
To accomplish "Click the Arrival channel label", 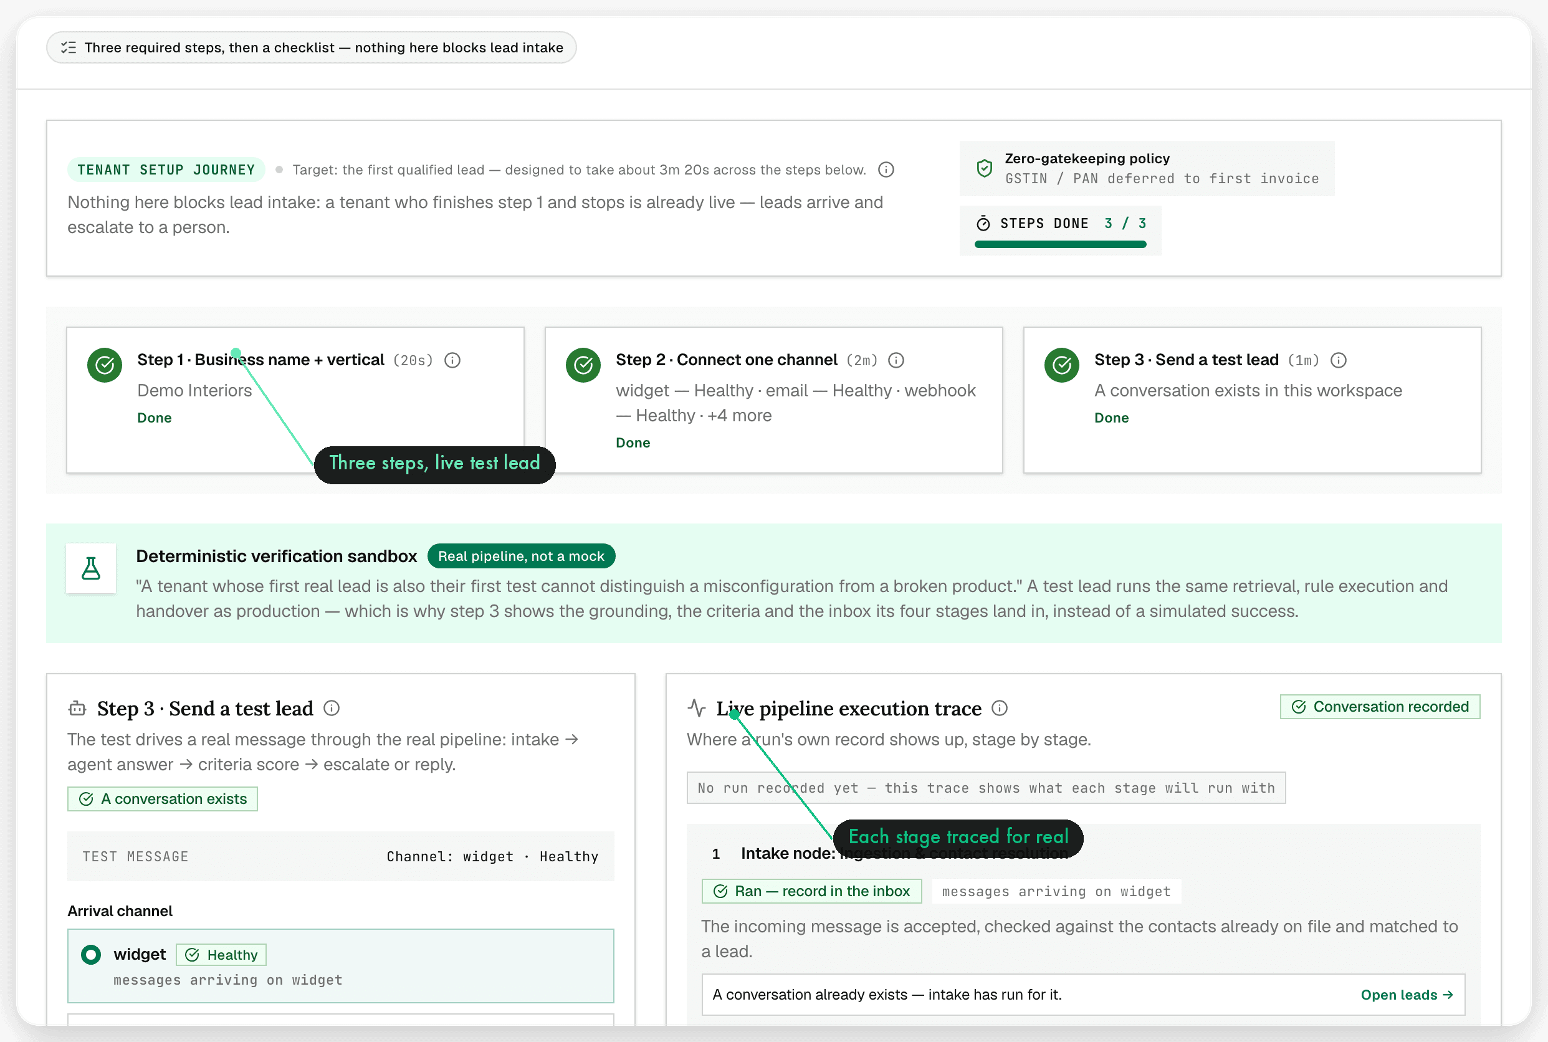I will click(x=120, y=912).
